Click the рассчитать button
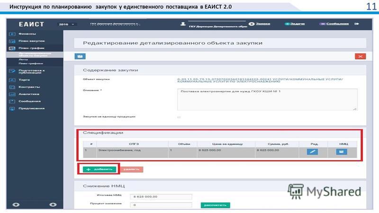379x213 pixels. click(216, 205)
